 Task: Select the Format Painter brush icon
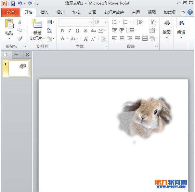20,38
